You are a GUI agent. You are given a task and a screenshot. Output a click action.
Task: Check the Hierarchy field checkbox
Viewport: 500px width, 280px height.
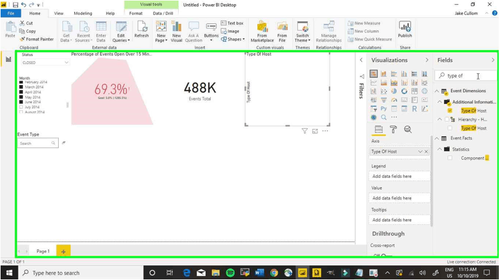[447, 119]
